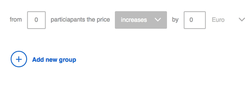This screenshot has width=245, height=106.
Task: Click the particiapants the price label
Action: tap(80, 20)
